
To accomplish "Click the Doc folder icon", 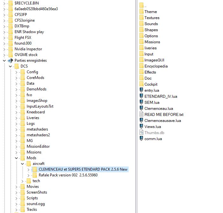I will coord(141,78).
